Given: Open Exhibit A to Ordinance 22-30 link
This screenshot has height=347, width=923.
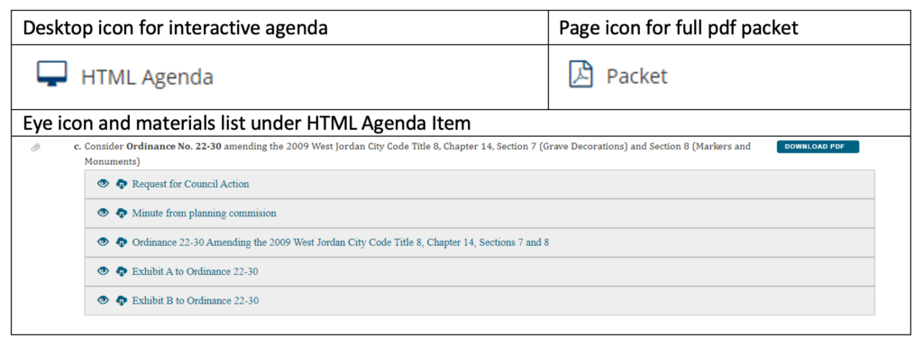Looking at the screenshot, I should coord(196,271).
